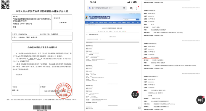Open the 工作动态 nav item
This screenshot has height=111, width=206.
point(96,23)
